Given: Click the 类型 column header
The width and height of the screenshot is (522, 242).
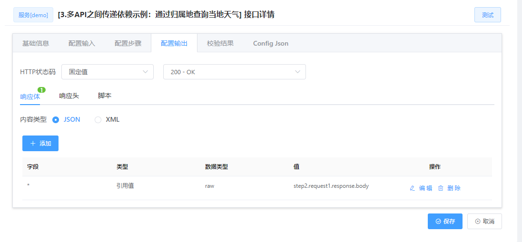Looking at the screenshot, I should click(122, 167).
